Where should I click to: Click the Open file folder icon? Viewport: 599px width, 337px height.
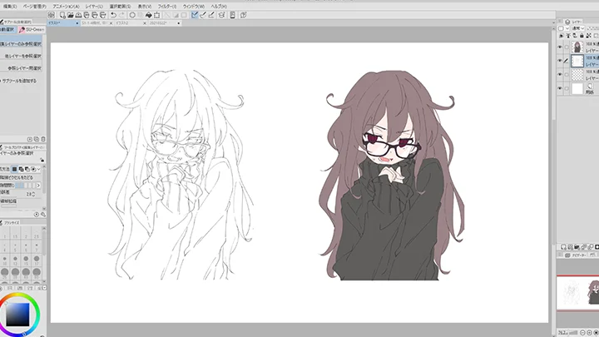[70, 15]
